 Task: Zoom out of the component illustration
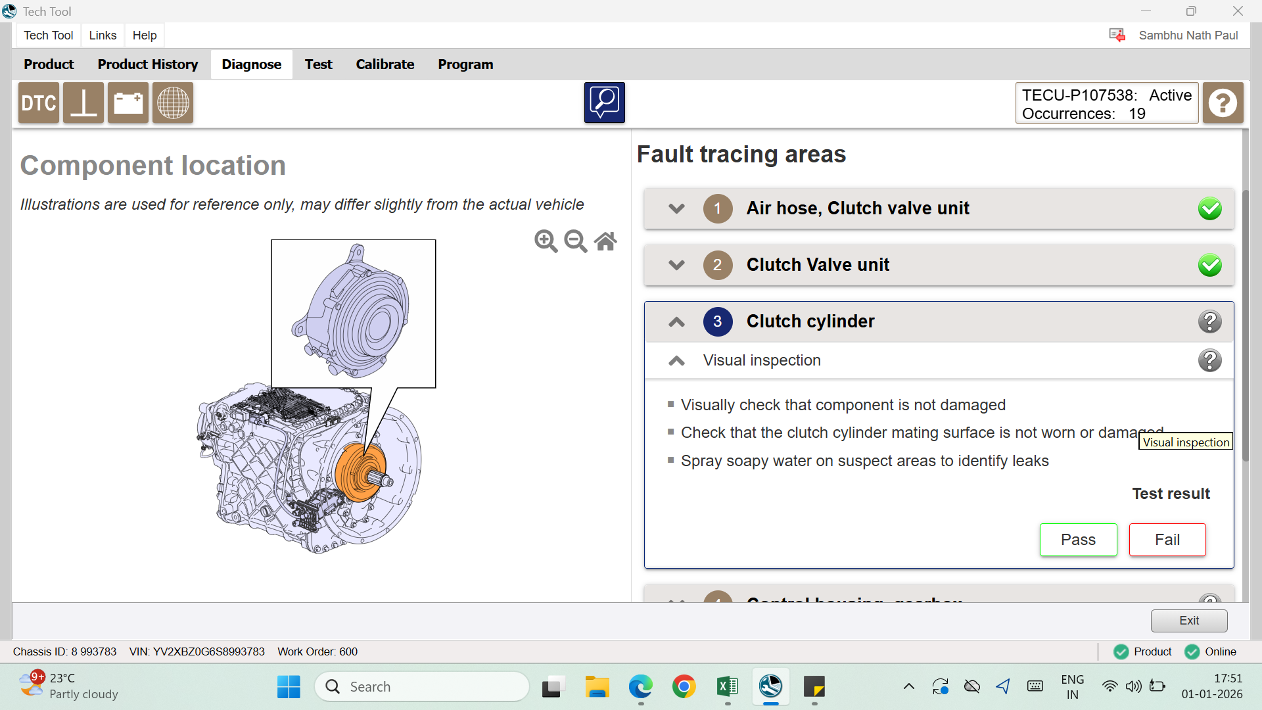(576, 241)
